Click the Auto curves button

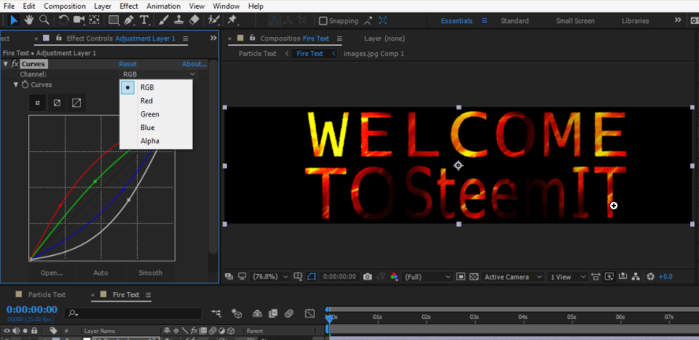[x=100, y=273]
